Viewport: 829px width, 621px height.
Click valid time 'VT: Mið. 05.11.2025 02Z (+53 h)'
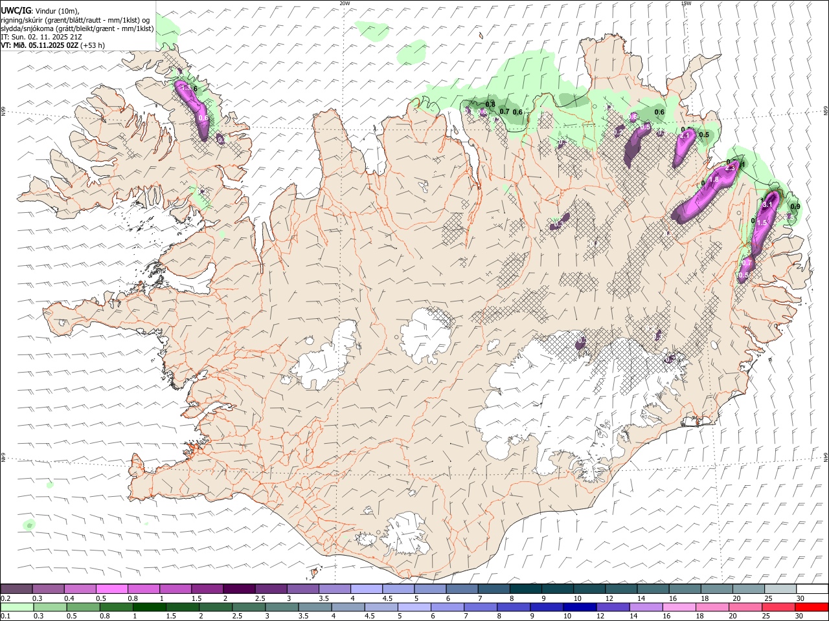tap(52, 45)
